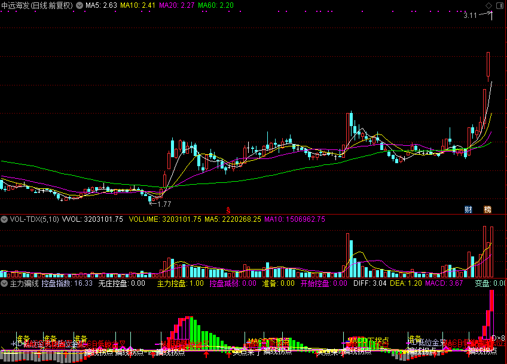Click the 主力骗线 indicator name
Viewport: 507px width, 364px height.
pos(25,283)
